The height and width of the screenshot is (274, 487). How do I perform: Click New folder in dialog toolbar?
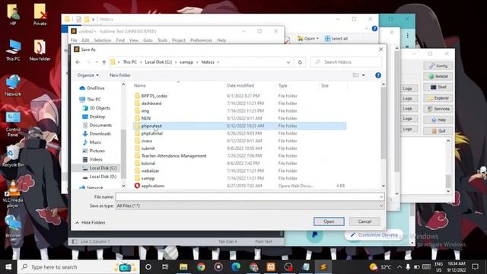(x=120, y=75)
